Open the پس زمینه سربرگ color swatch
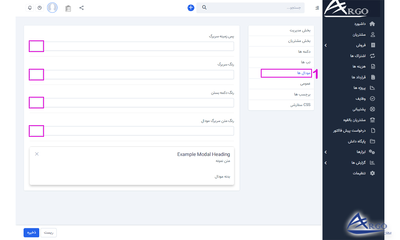The height and width of the screenshot is (240, 400). coord(36,46)
